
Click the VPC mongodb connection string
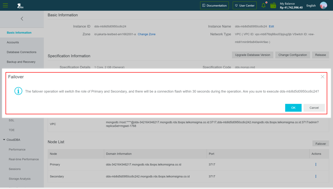(x=212, y=124)
